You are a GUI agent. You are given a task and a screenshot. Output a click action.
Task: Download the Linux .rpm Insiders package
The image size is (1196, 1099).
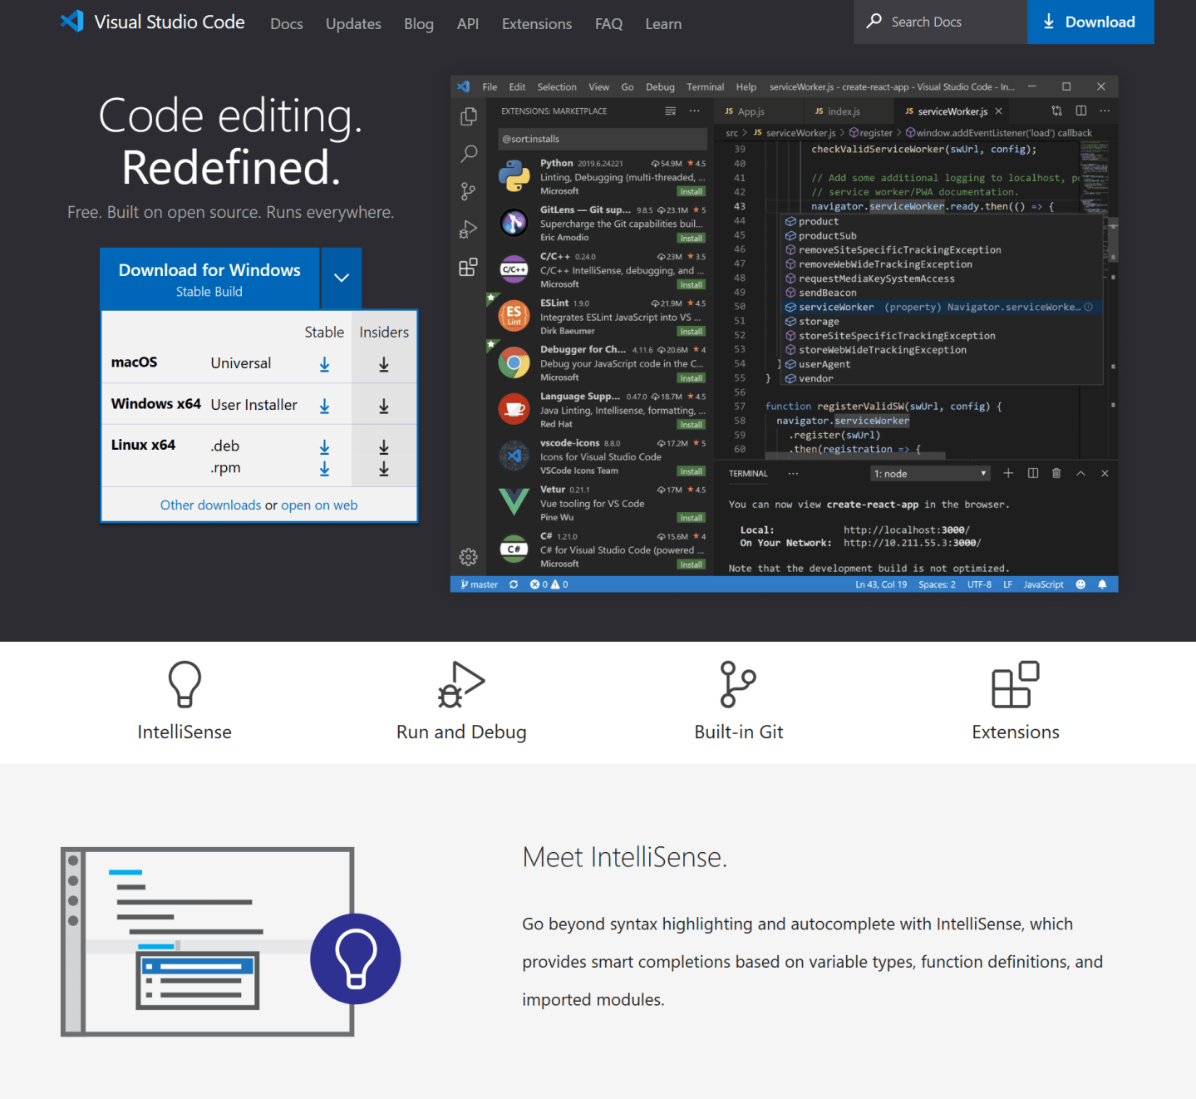(384, 469)
